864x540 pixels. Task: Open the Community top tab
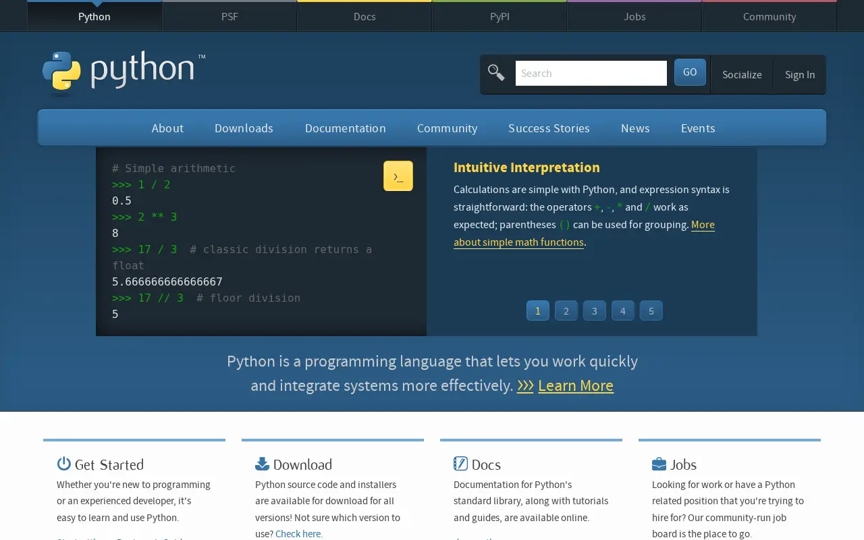pos(769,16)
